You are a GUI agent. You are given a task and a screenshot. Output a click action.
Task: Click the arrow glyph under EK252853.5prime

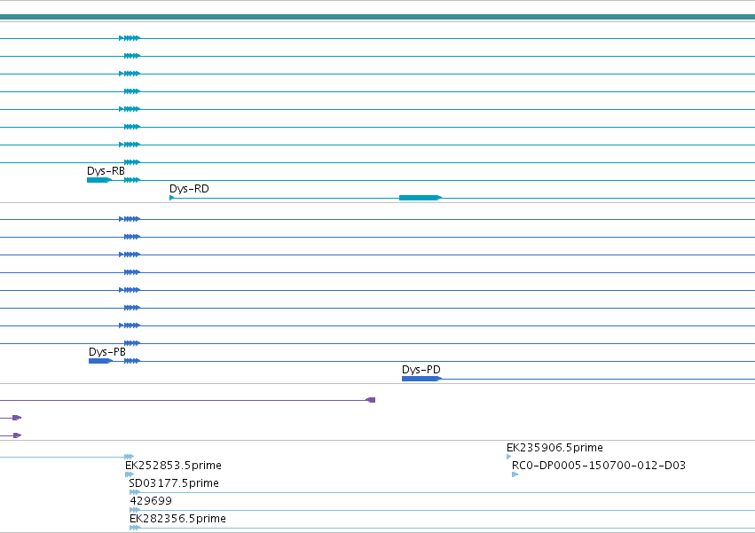(129, 474)
